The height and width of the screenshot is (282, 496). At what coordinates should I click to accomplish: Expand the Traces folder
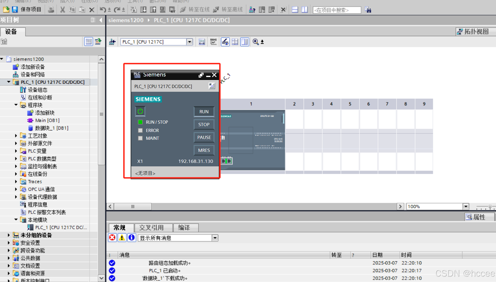(16, 182)
